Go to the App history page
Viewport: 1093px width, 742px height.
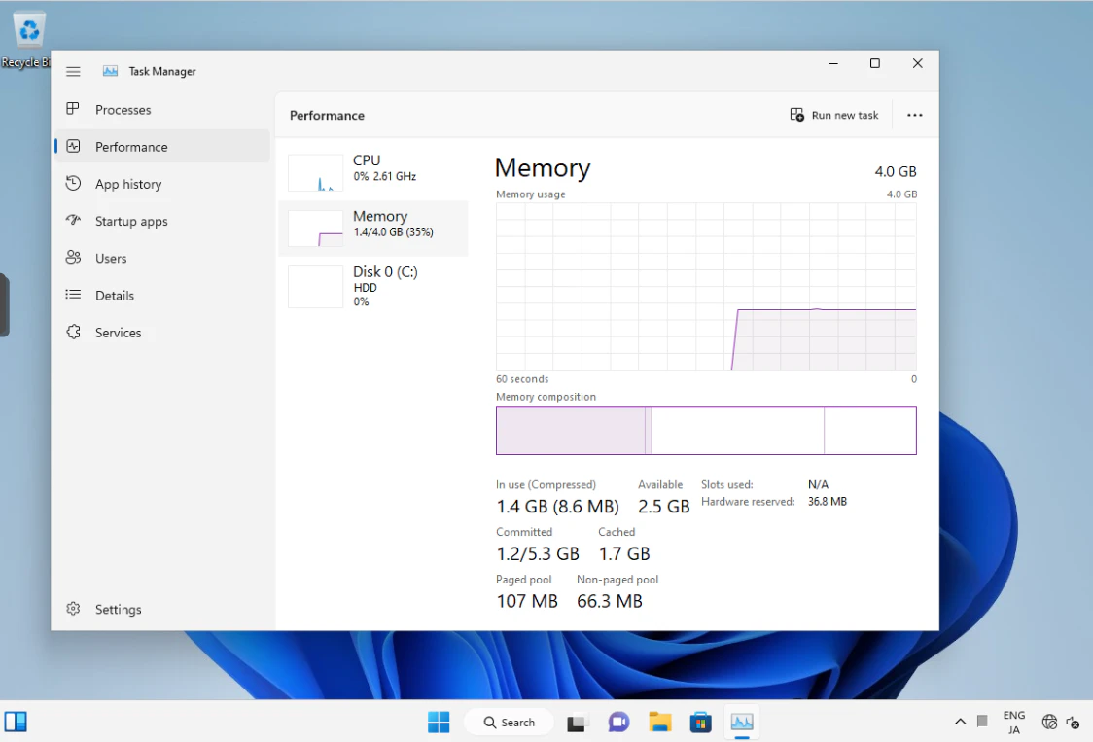pos(162,184)
